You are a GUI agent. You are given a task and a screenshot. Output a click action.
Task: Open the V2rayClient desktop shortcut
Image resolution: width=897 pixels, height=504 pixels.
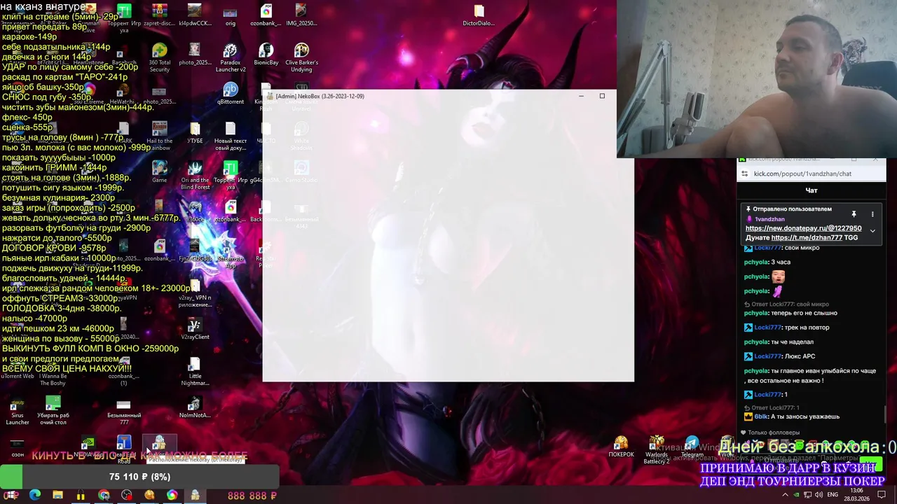195,329
